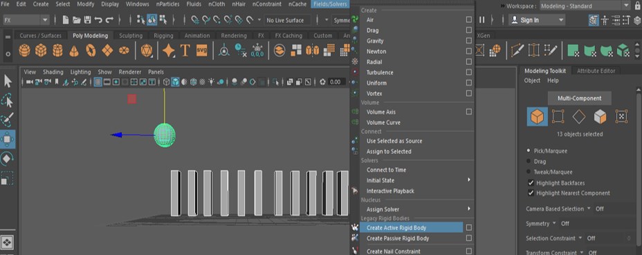Create a polygon cylinder from the shelf
642x255 pixels.
[57, 50]
